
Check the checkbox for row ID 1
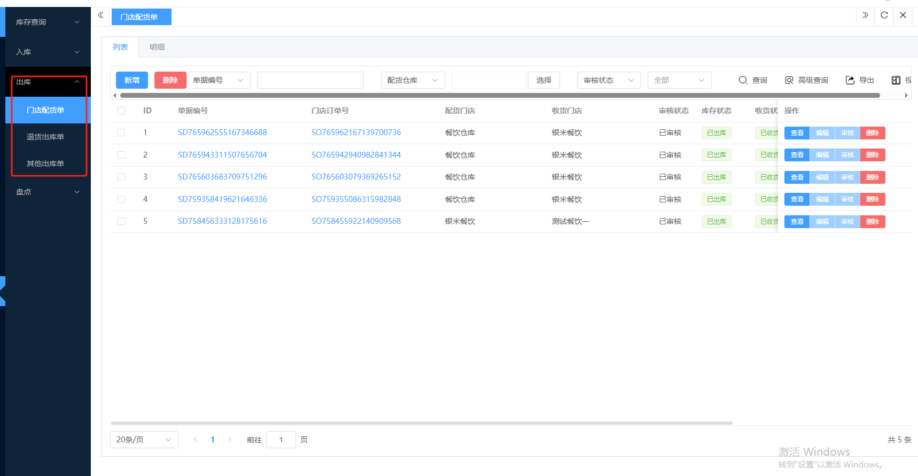point(121,132)
